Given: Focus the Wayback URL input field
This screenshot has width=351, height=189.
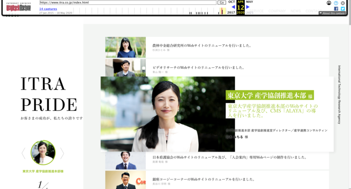Looking at the screenshot, I should pyautogui.click(x=128, y=2).
